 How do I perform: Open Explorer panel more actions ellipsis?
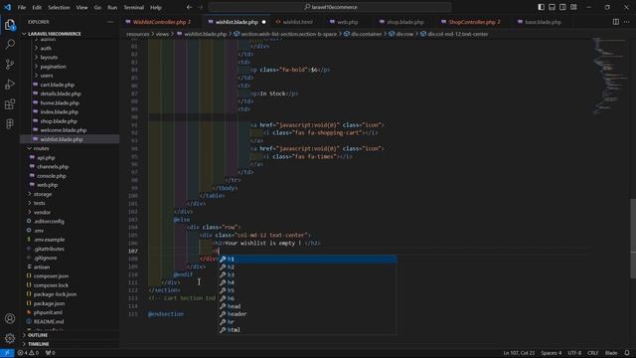pyautogui.click(x=110, y=22)
